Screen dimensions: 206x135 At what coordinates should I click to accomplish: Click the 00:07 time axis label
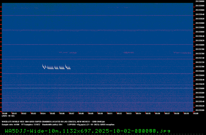pyautogui.click(x=72, y=113)
